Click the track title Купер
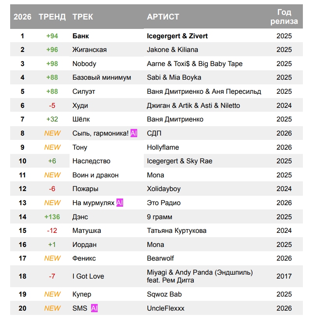Image resolution: width=315 pixels, height=320 pixels. (x=82, y=294)
